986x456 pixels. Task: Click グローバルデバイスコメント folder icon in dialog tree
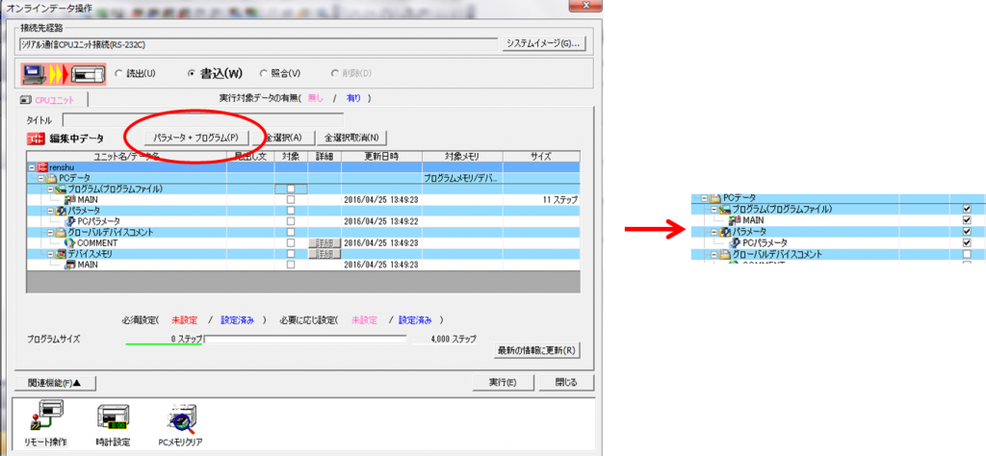pyautogui.click(x=61, y=232)
